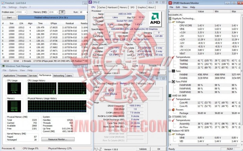Collapse the Fans tree node

[170, 71]
